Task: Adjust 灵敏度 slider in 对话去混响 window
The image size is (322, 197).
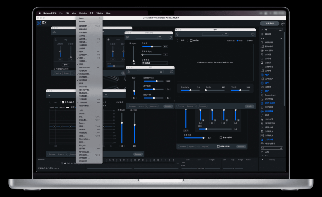Action: [152, 46]
